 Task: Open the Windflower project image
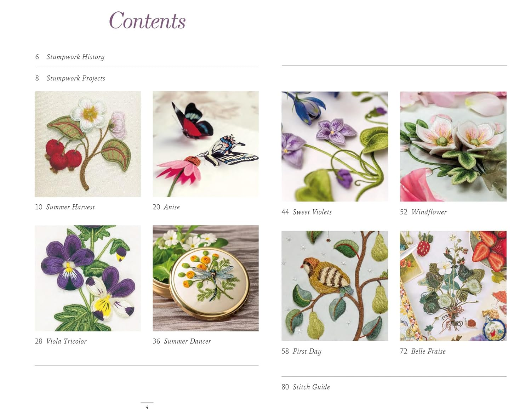(453, 147)
